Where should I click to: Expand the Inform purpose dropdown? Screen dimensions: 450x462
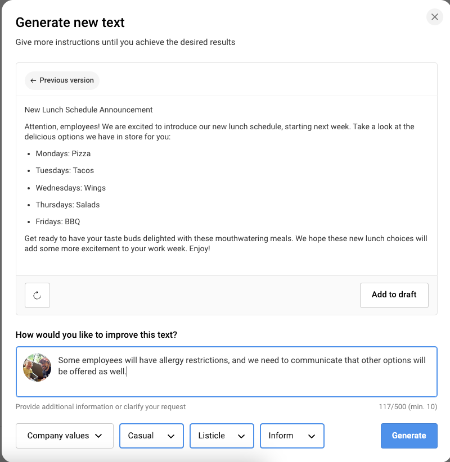tap(292, 436)
